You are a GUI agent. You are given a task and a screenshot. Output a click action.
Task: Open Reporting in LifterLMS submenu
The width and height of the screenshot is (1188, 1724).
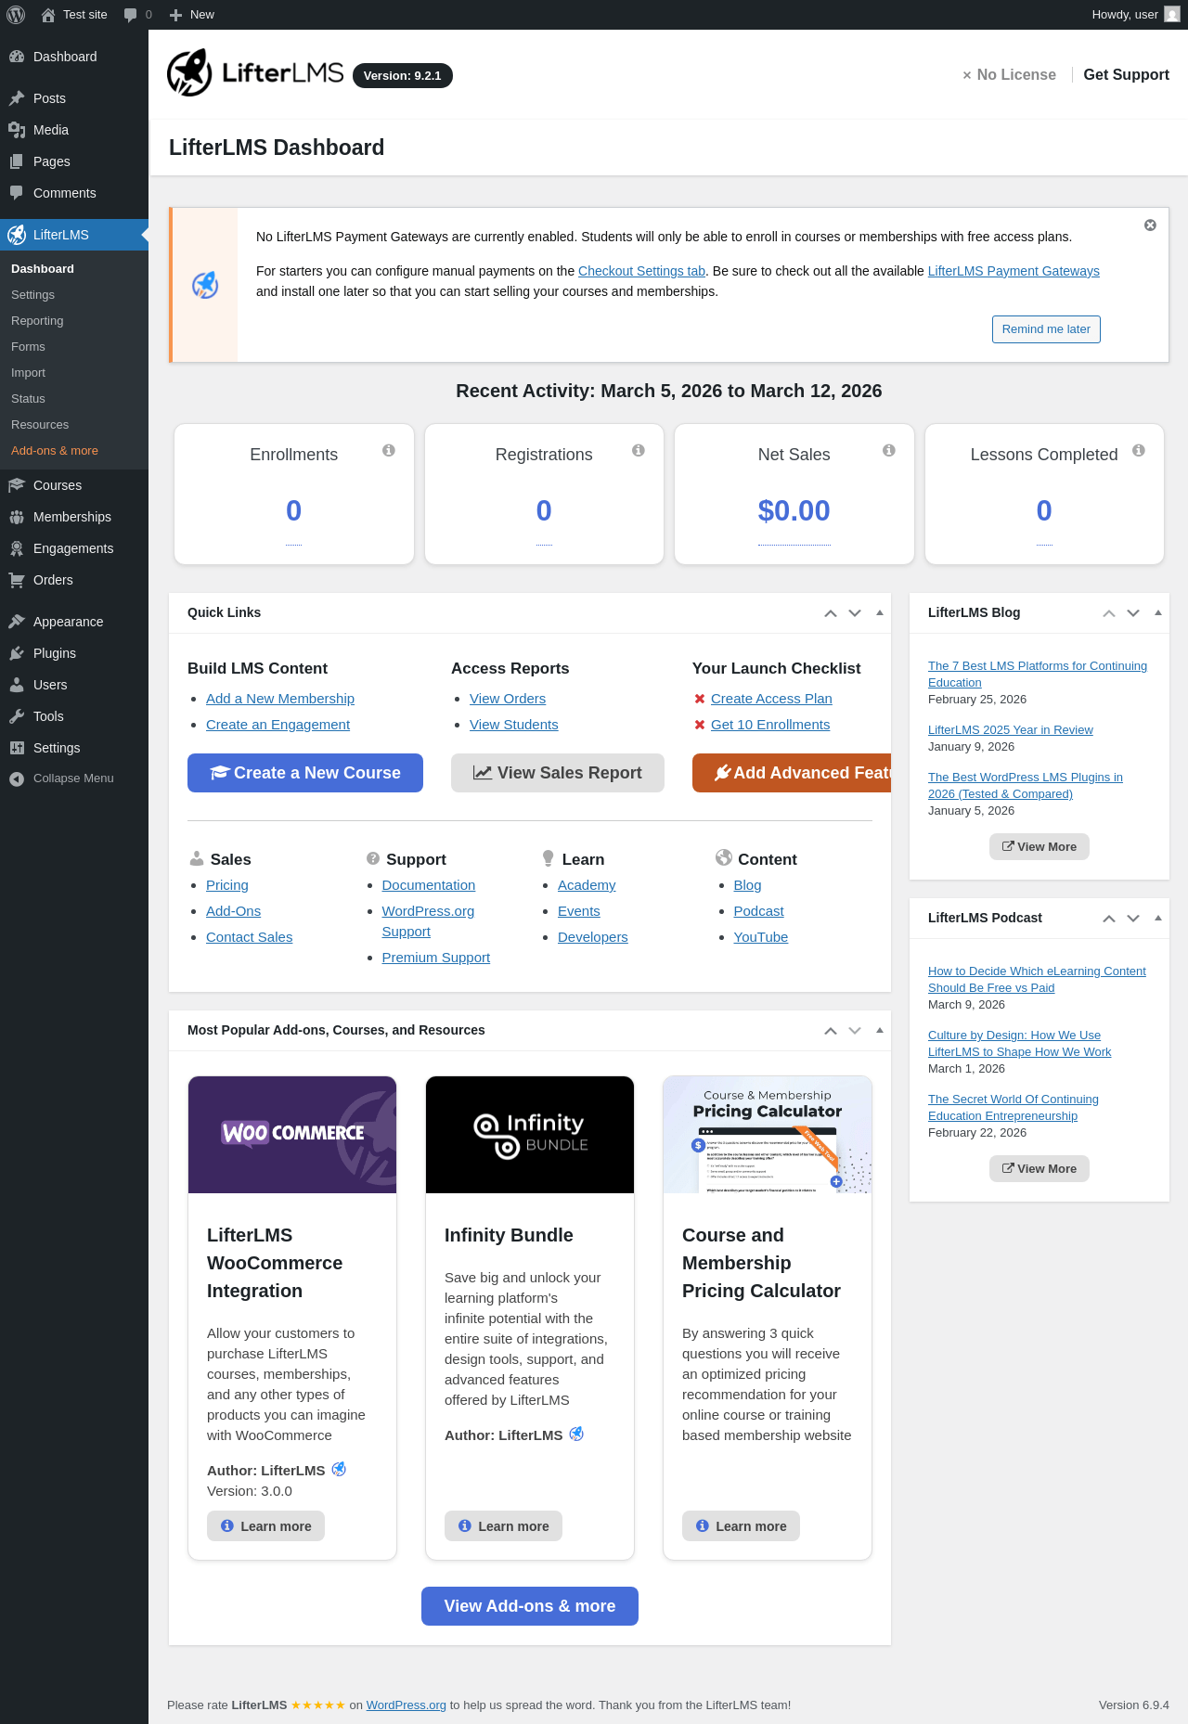click(37, 321)
